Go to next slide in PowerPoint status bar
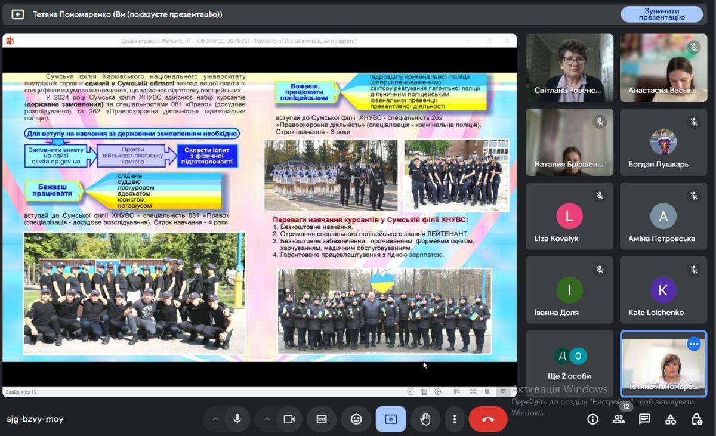The image size is (716, 436). click(437, 392)
